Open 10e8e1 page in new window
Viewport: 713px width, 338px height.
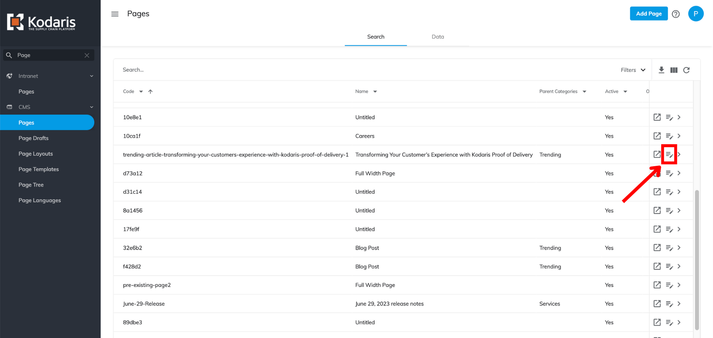click(x=657, y=117)
